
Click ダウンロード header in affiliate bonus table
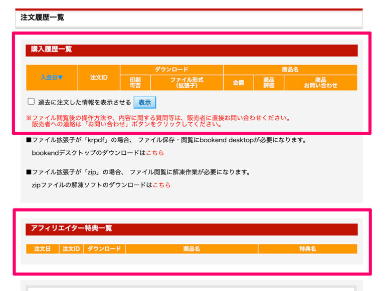[104, 249]
